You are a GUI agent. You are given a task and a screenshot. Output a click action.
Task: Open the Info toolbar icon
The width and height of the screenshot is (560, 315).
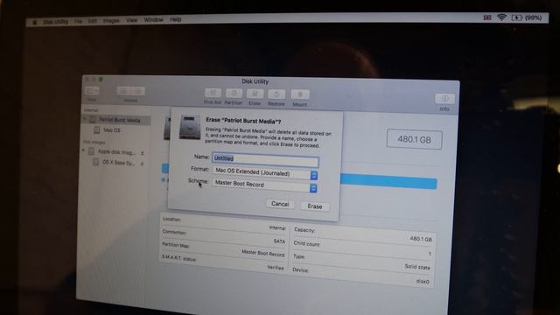[x=444, y=98]
